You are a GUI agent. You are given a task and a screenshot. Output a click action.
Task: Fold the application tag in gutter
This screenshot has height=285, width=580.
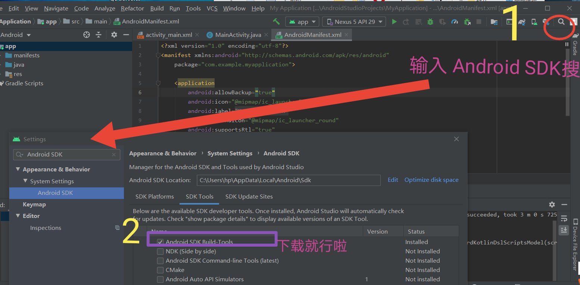click(158, 83)
